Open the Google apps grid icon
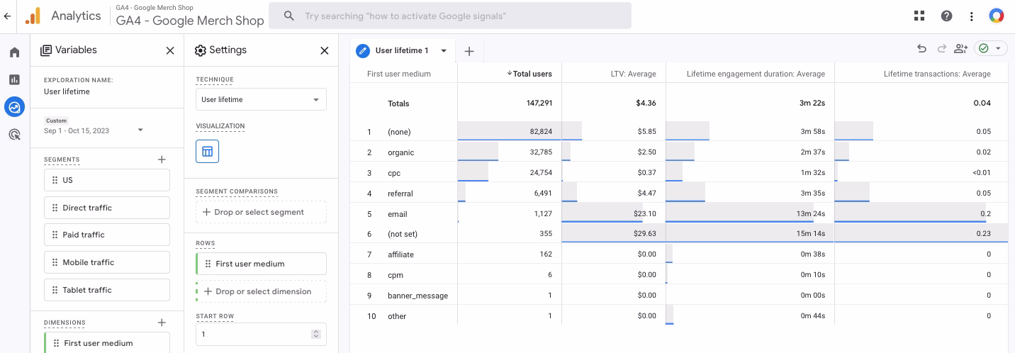Viewport: 1015px width, 353px height. (x=919, y=16)
